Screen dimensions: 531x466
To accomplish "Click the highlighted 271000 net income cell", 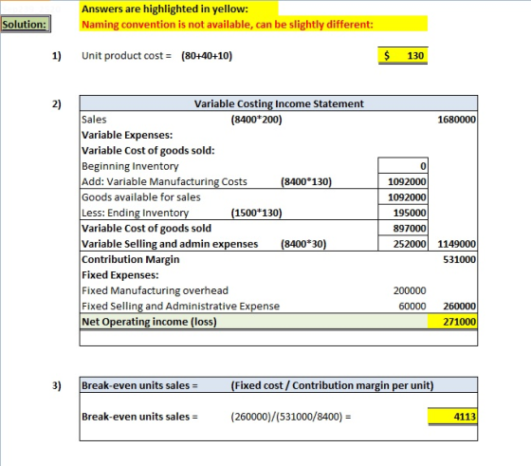I will pos(452,322).
